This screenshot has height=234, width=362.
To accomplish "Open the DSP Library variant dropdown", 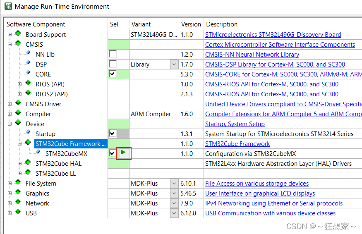I will tap(174, 64).
